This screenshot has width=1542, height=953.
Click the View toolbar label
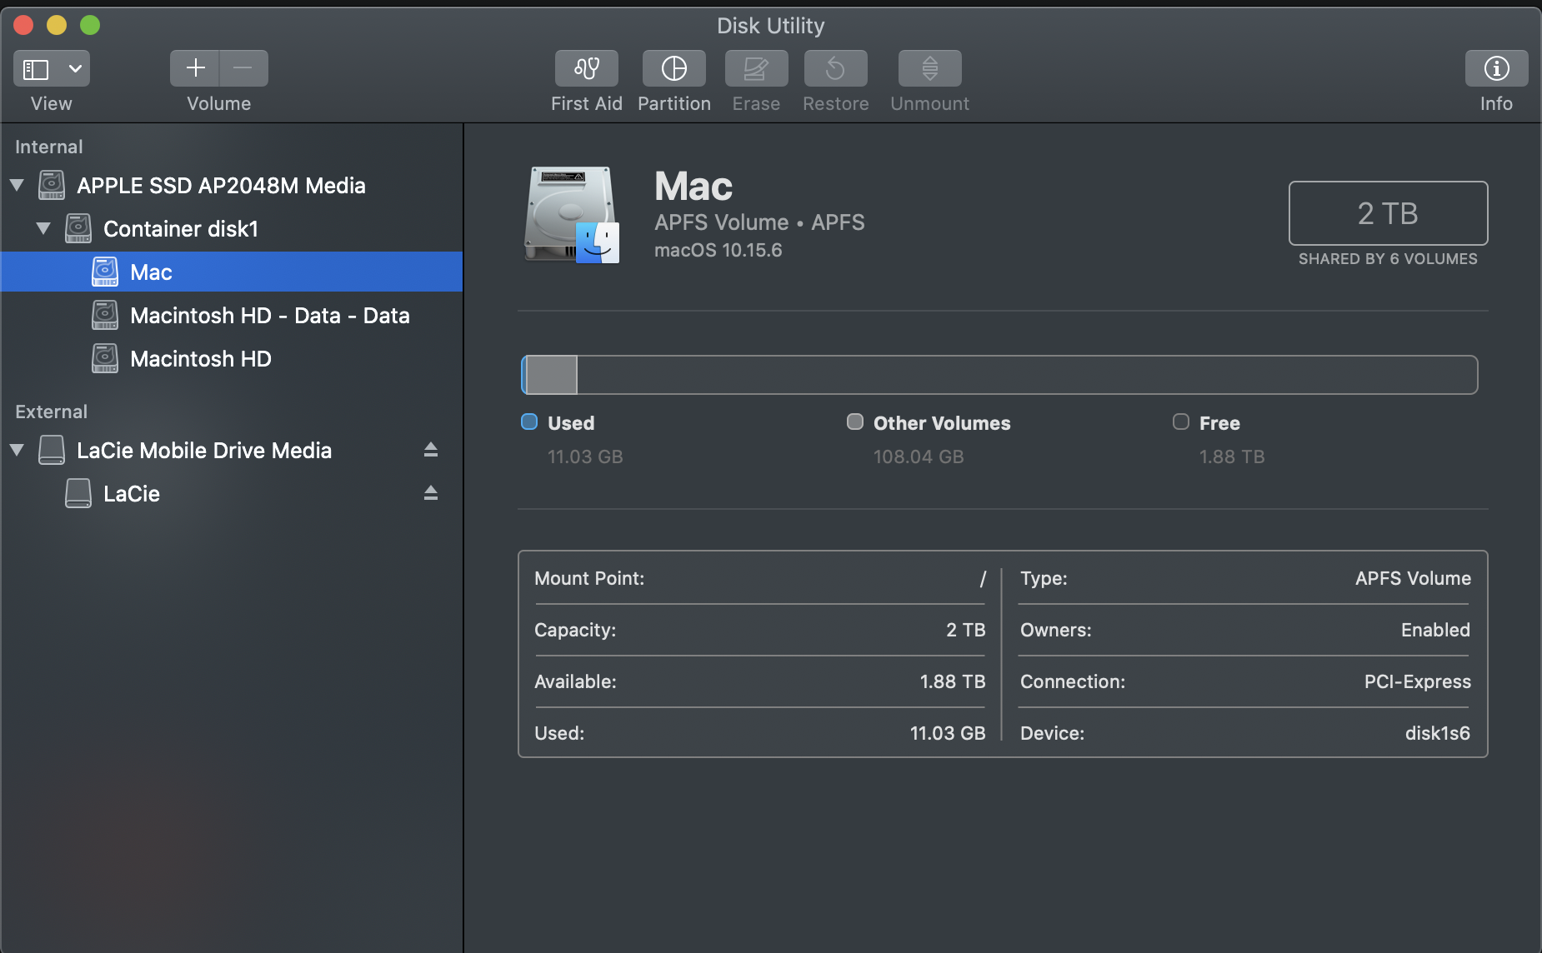(52, 103)
